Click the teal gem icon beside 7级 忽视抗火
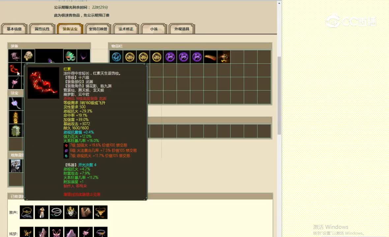This screenshot has height=237, width=389. click(66, 156)
